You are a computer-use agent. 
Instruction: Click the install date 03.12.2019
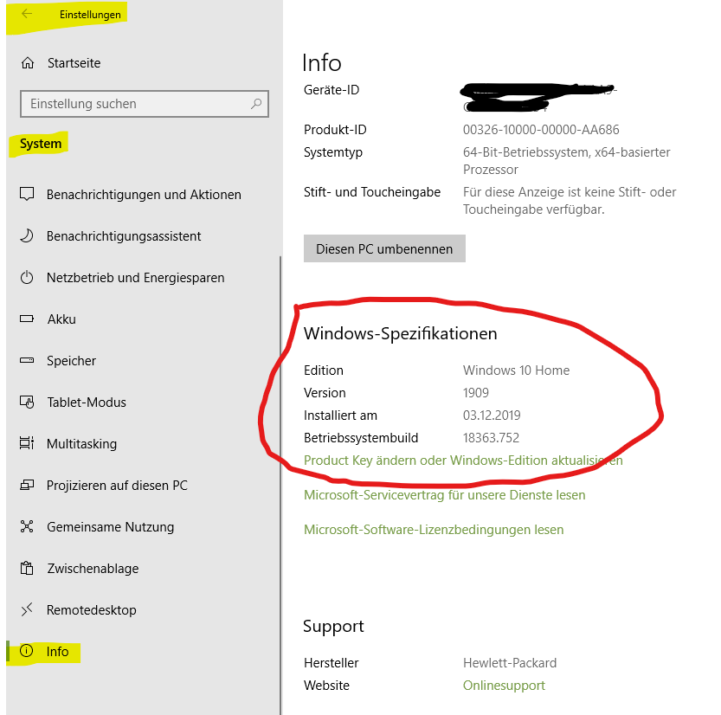pos(492,415)
